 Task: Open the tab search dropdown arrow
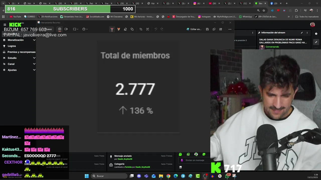pyautogui.click(x=3, y=3)
